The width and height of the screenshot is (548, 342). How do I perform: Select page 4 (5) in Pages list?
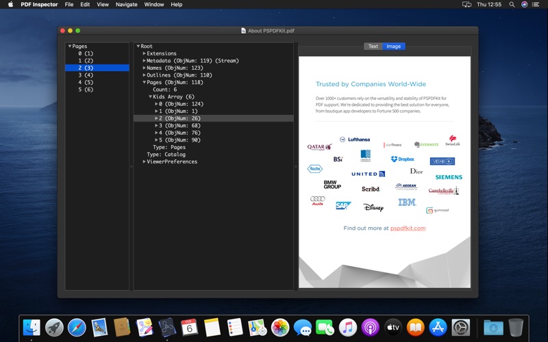tap(97, 82)
